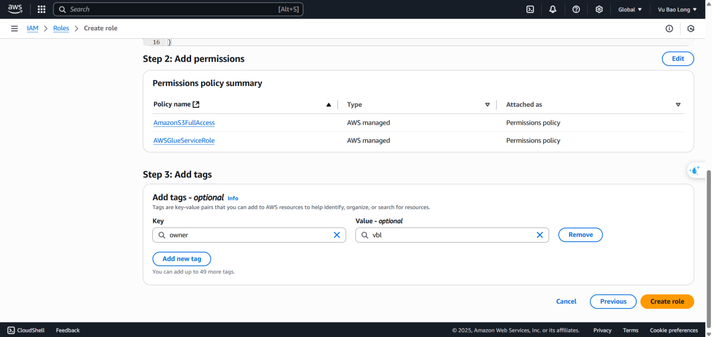Open Feedback in the footer
The height and width of the screenshot is (337, 712).
pyautogui.click(x=68, y=330)
